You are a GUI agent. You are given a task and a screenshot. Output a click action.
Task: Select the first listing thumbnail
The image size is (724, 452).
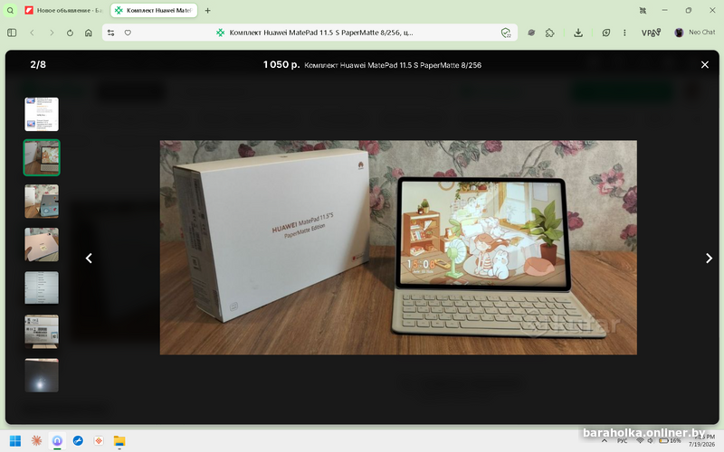[x=42, y=114]
